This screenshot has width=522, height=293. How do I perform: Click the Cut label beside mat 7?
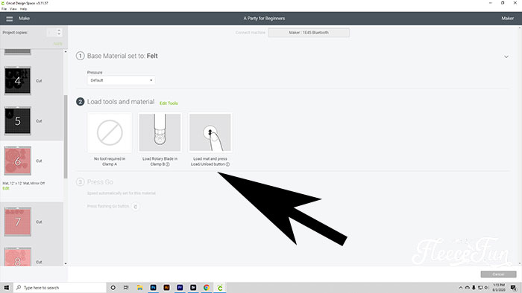[x=39, y=222]
